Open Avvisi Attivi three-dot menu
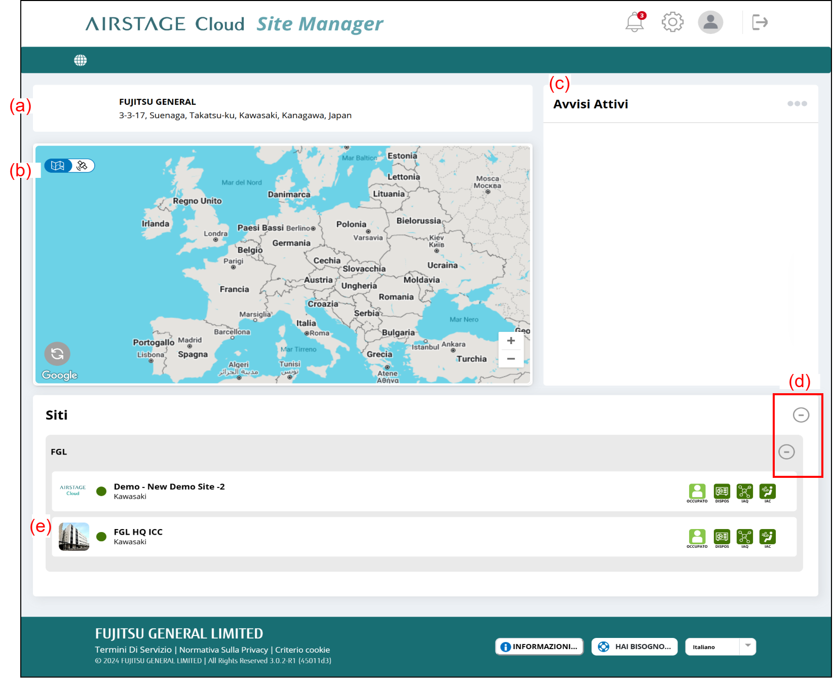The width and height of the screenshot is (833, 678). (797, 104)
